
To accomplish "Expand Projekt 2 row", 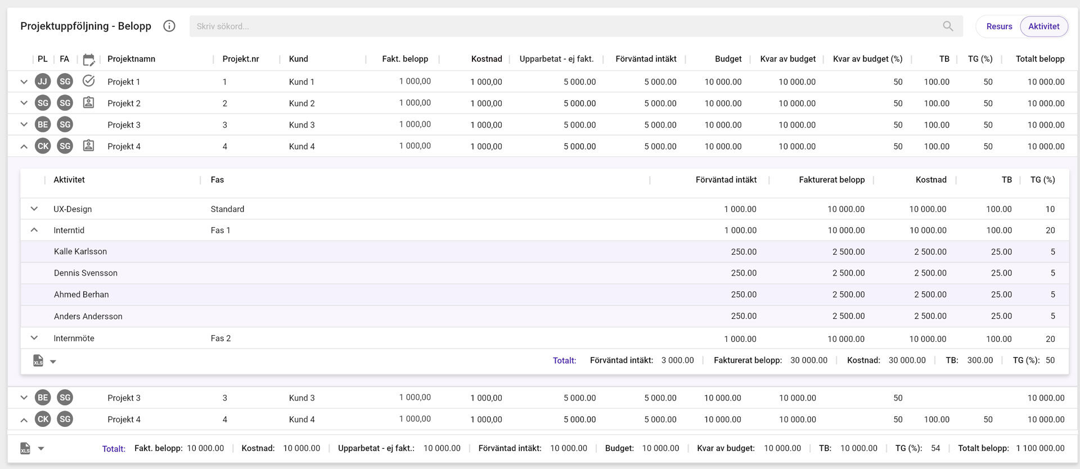I will point(24,103).
